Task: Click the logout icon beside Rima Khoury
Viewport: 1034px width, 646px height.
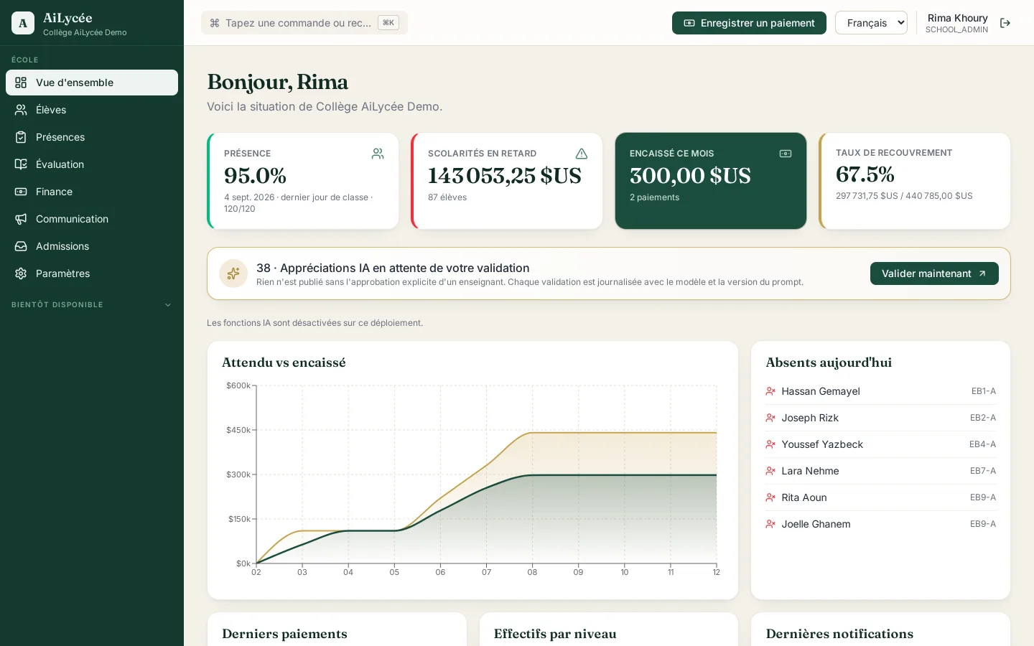Action: pos(1005,23)
